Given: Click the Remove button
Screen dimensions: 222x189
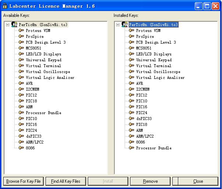Looking at the screenshot, I should coord(150,181).
